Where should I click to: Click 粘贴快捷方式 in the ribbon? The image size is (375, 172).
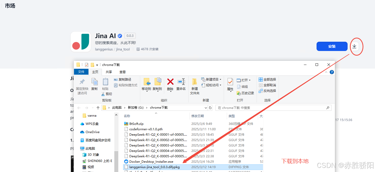pyautogui.click(x=126, y=85)
